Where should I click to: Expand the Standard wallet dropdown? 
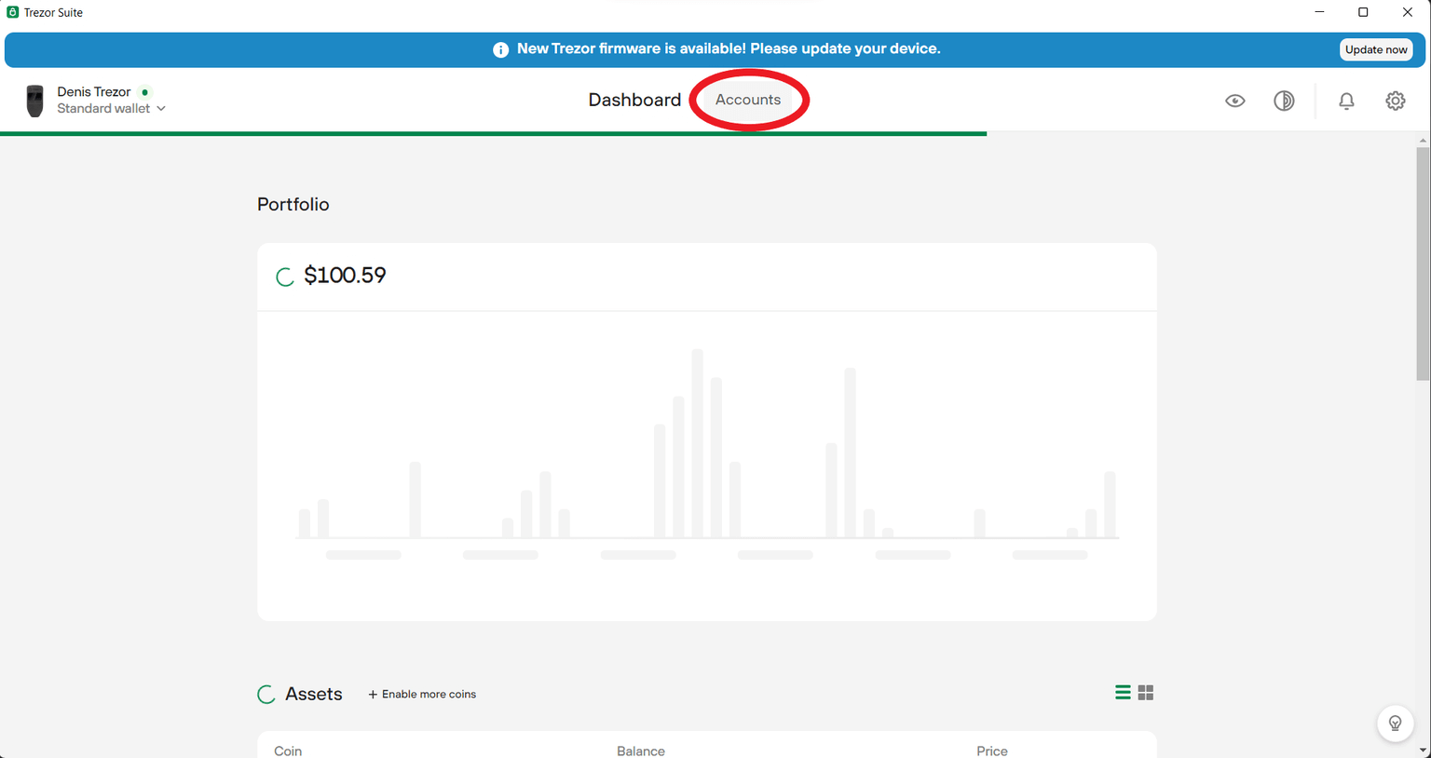(x=111, y=109)
